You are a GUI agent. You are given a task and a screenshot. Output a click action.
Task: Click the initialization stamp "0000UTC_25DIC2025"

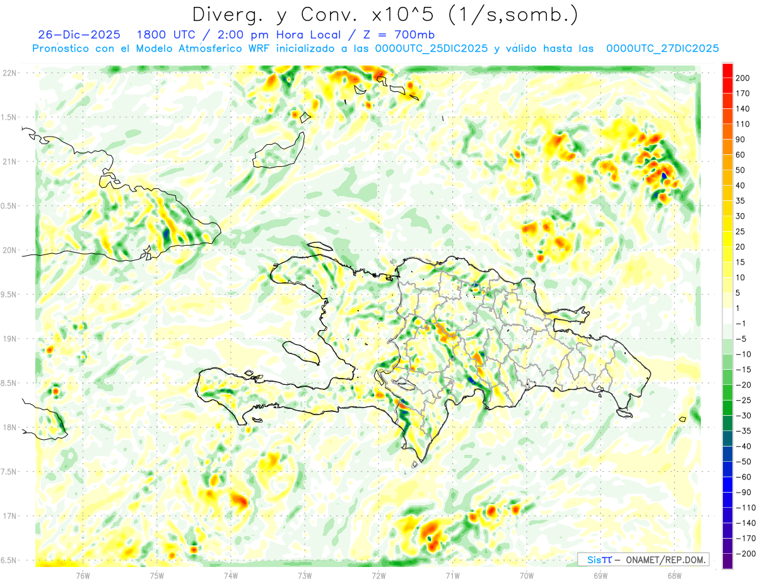click(431, 49)
